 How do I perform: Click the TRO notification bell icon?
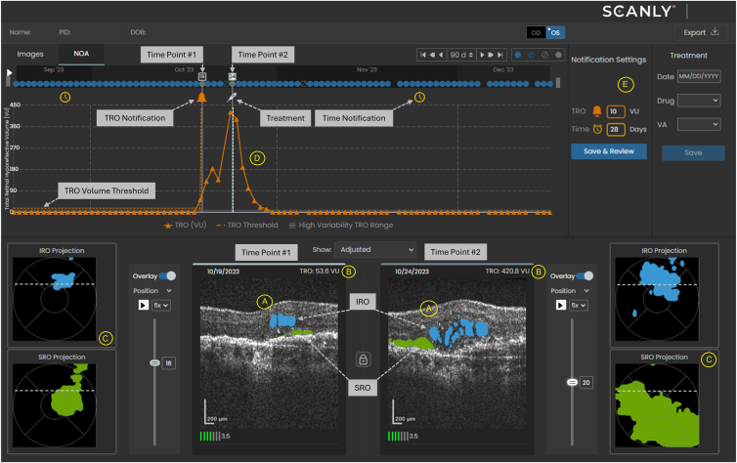click(595, 112)
